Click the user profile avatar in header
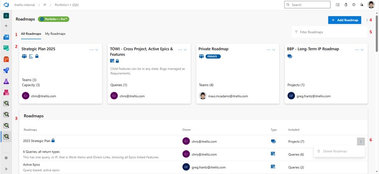Screen dimensions: 379x174 click(x=371, y=5)
